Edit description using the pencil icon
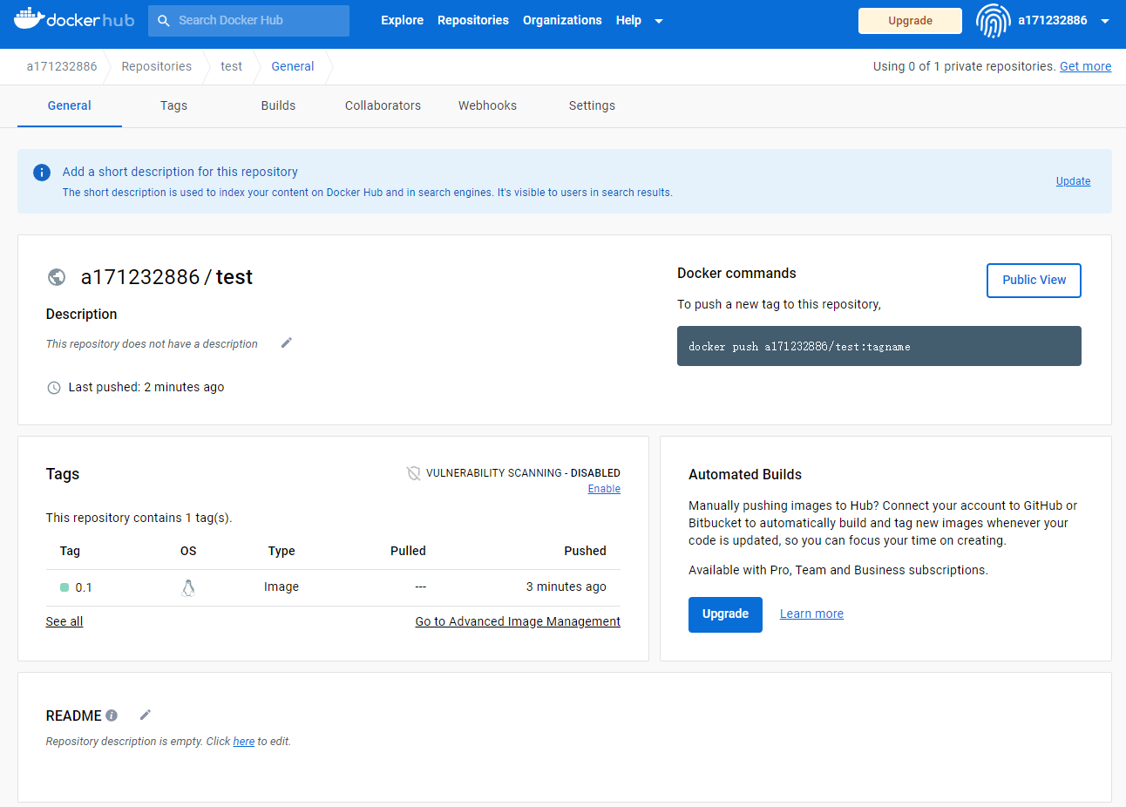The image size is (1126, 807). click(286, 343)
